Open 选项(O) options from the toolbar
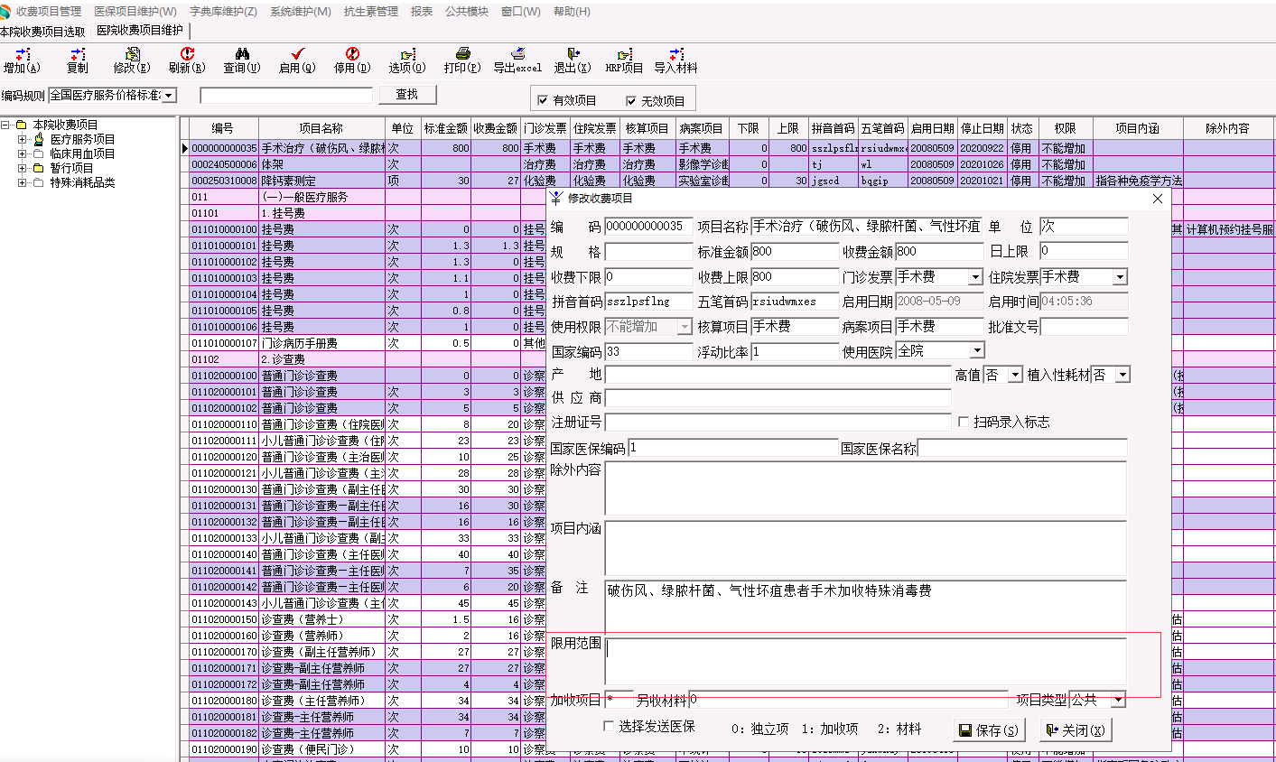Screen dimensions: 1276x762 [x=407, y=60]
